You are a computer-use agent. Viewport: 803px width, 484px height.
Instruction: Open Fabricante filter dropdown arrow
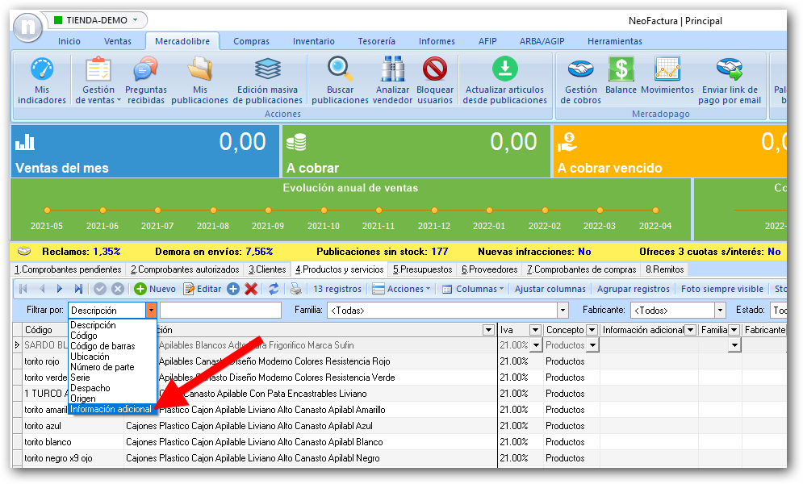pyautogui.click(x=719, y=310)
